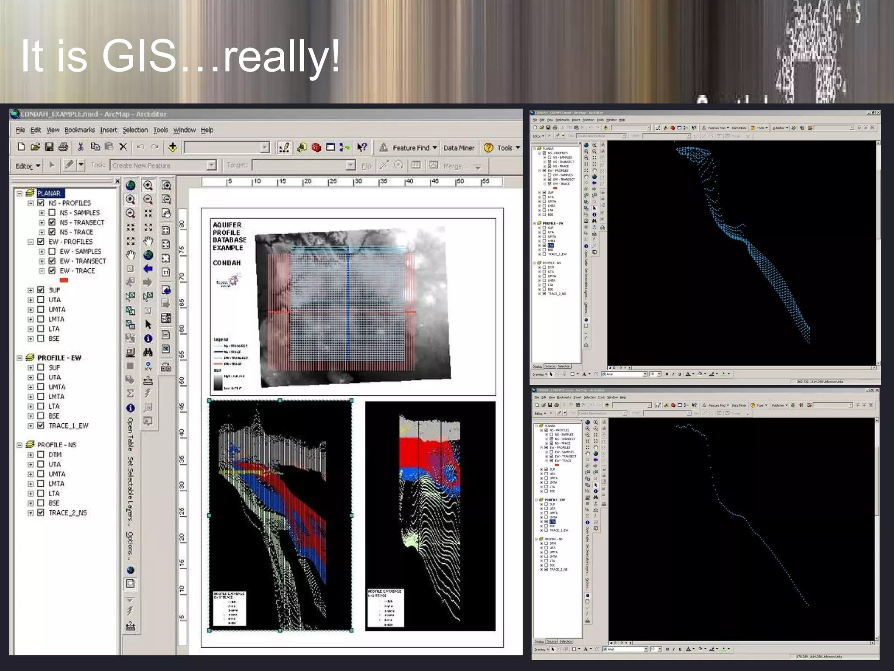
Task: Uncheck the TRACE_1_EW layer
Action: click(41, 425)
